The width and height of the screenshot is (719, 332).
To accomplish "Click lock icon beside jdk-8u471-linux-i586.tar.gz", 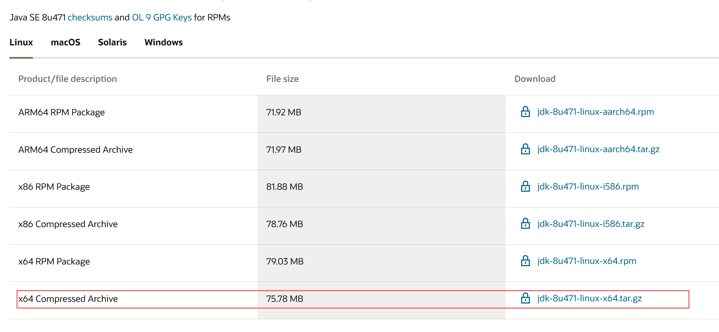I will coord(525,224).
